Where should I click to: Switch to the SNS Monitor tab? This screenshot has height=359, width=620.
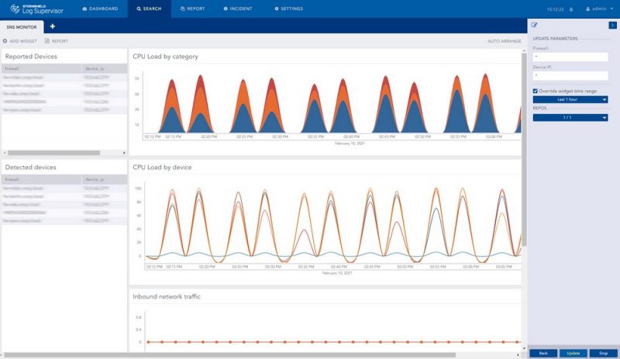(x=21, y=26)
